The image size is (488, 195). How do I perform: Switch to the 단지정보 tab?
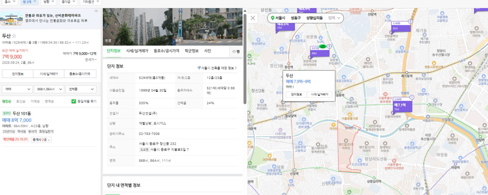pyautogui.click(x=114, y=51)
